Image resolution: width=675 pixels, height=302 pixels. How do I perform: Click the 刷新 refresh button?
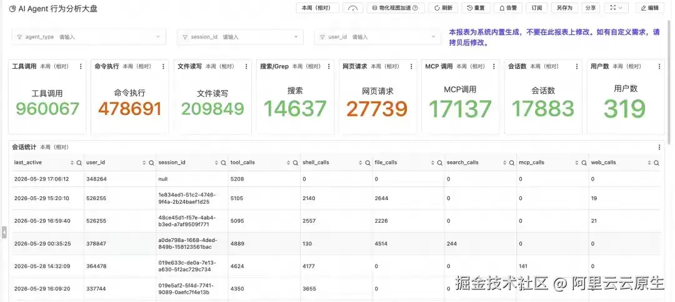(443, 8)
